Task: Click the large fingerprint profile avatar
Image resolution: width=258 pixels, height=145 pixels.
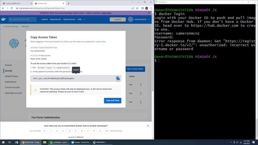Action: pyautogui.click(x=14, y=43)
